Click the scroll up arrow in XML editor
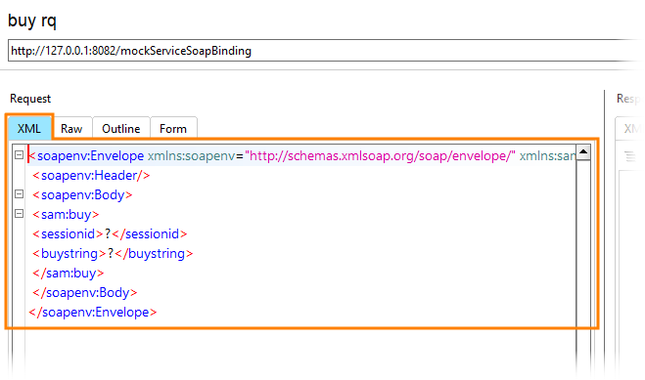The width and height of the screenshot is (645, 380). click(x=583, y=152)
